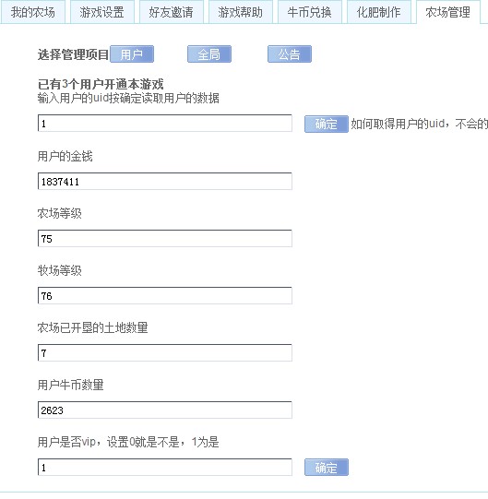Click the 牧场等级 field showing 76
This screenshot has height=499, width=488.
point(165,296)
